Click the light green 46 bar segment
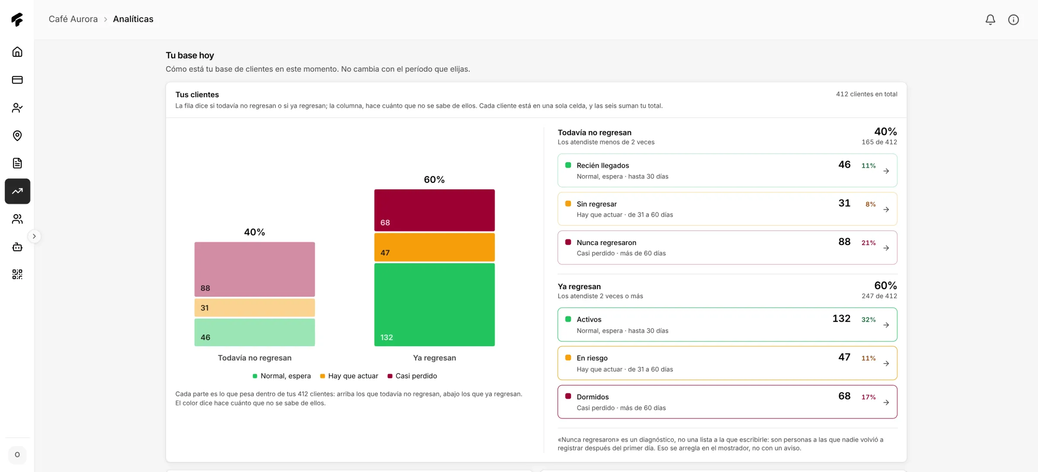Screen dimensions: 1038x472 [254, 332]
